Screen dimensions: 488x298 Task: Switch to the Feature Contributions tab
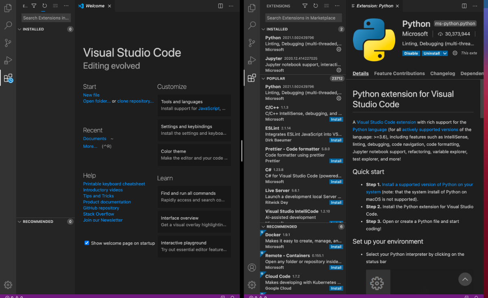pyautogui.click(x=399, y=73)
